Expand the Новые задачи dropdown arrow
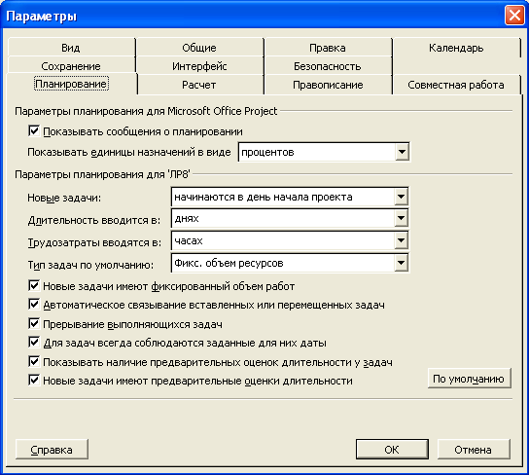 pos(401,197)
